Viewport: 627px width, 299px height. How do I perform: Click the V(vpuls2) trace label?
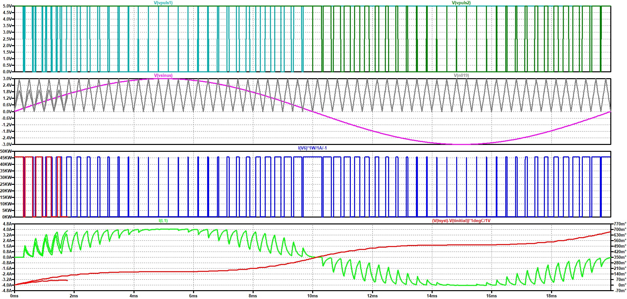pos(461,3)
